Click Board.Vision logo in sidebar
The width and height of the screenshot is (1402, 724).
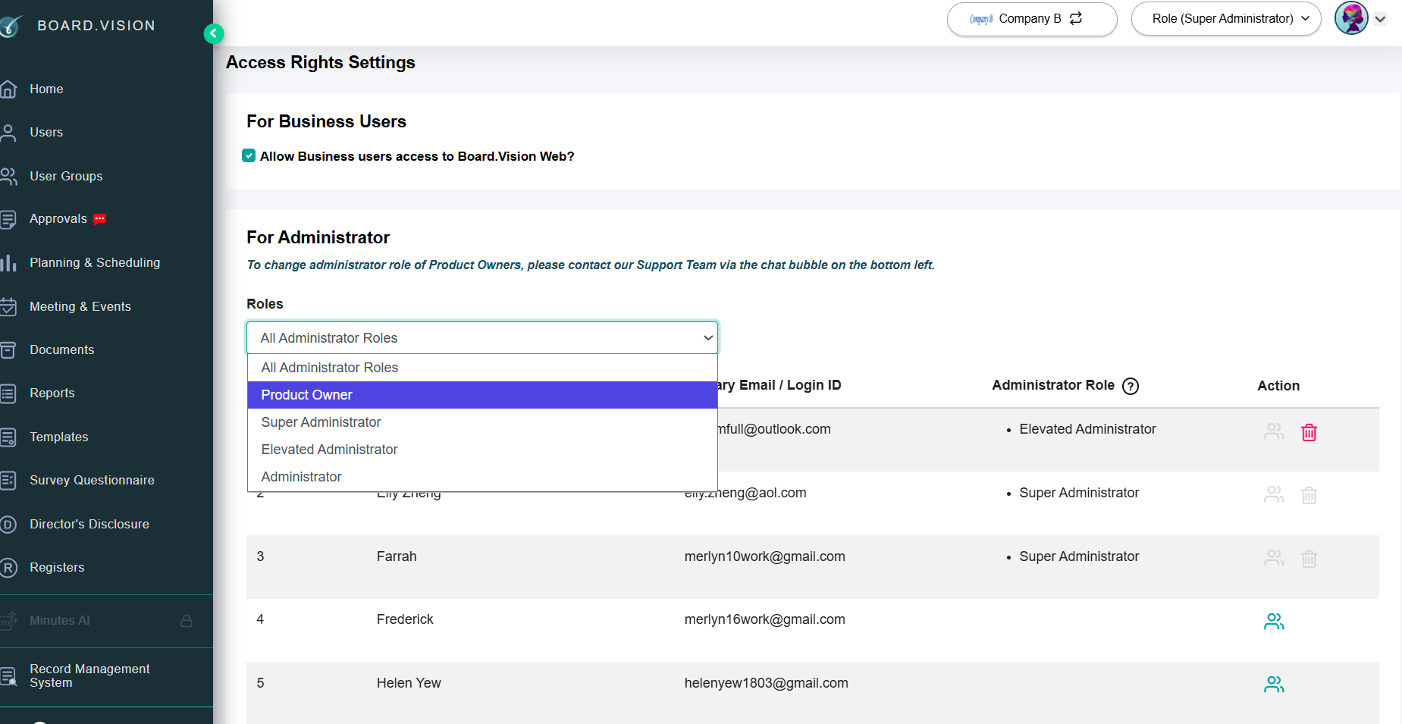click(79, 26)
